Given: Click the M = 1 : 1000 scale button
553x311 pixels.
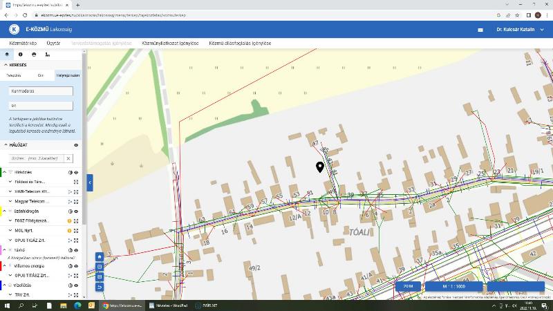Looking at the screenshot, I should point(453,286).
